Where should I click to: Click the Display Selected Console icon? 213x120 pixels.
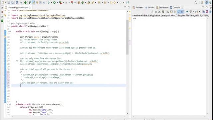[x=191, y=12]
